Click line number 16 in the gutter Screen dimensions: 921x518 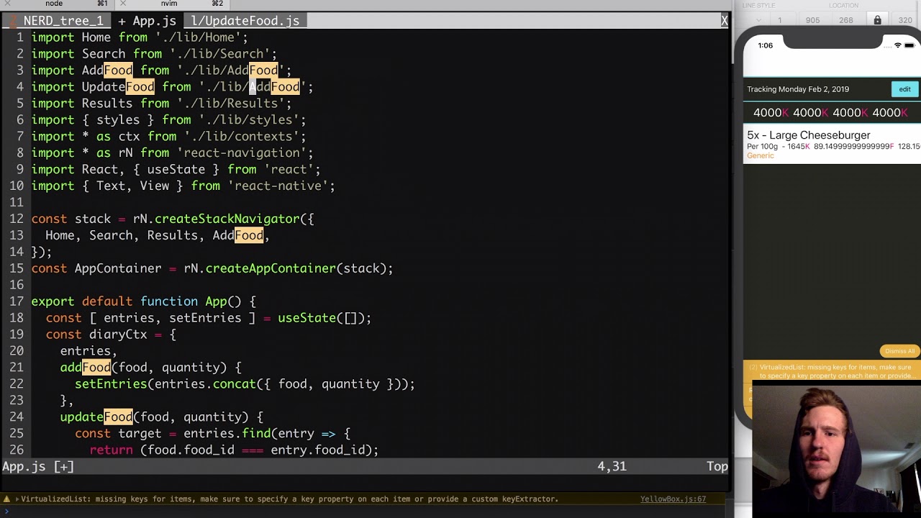pos(16,286)
